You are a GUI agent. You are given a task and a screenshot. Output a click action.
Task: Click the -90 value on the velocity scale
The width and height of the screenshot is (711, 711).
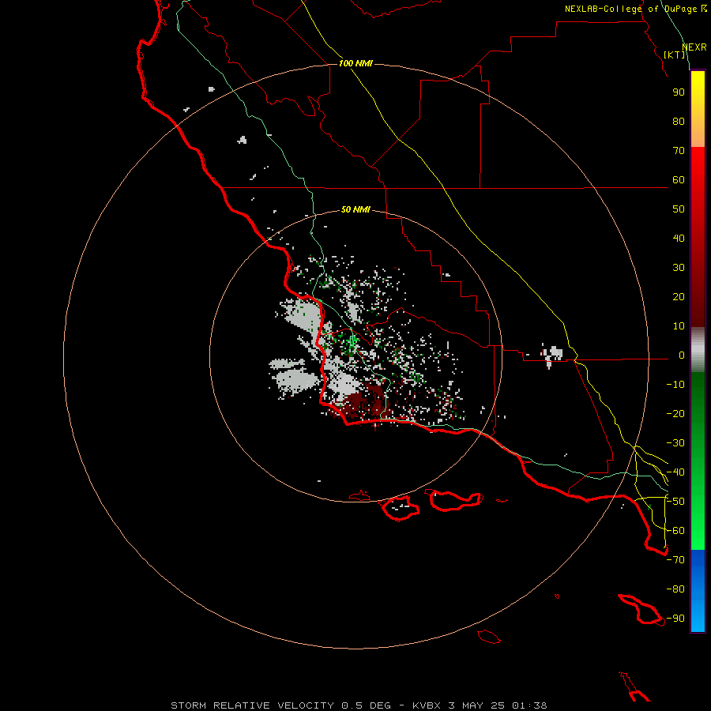(x=675, y=619)
